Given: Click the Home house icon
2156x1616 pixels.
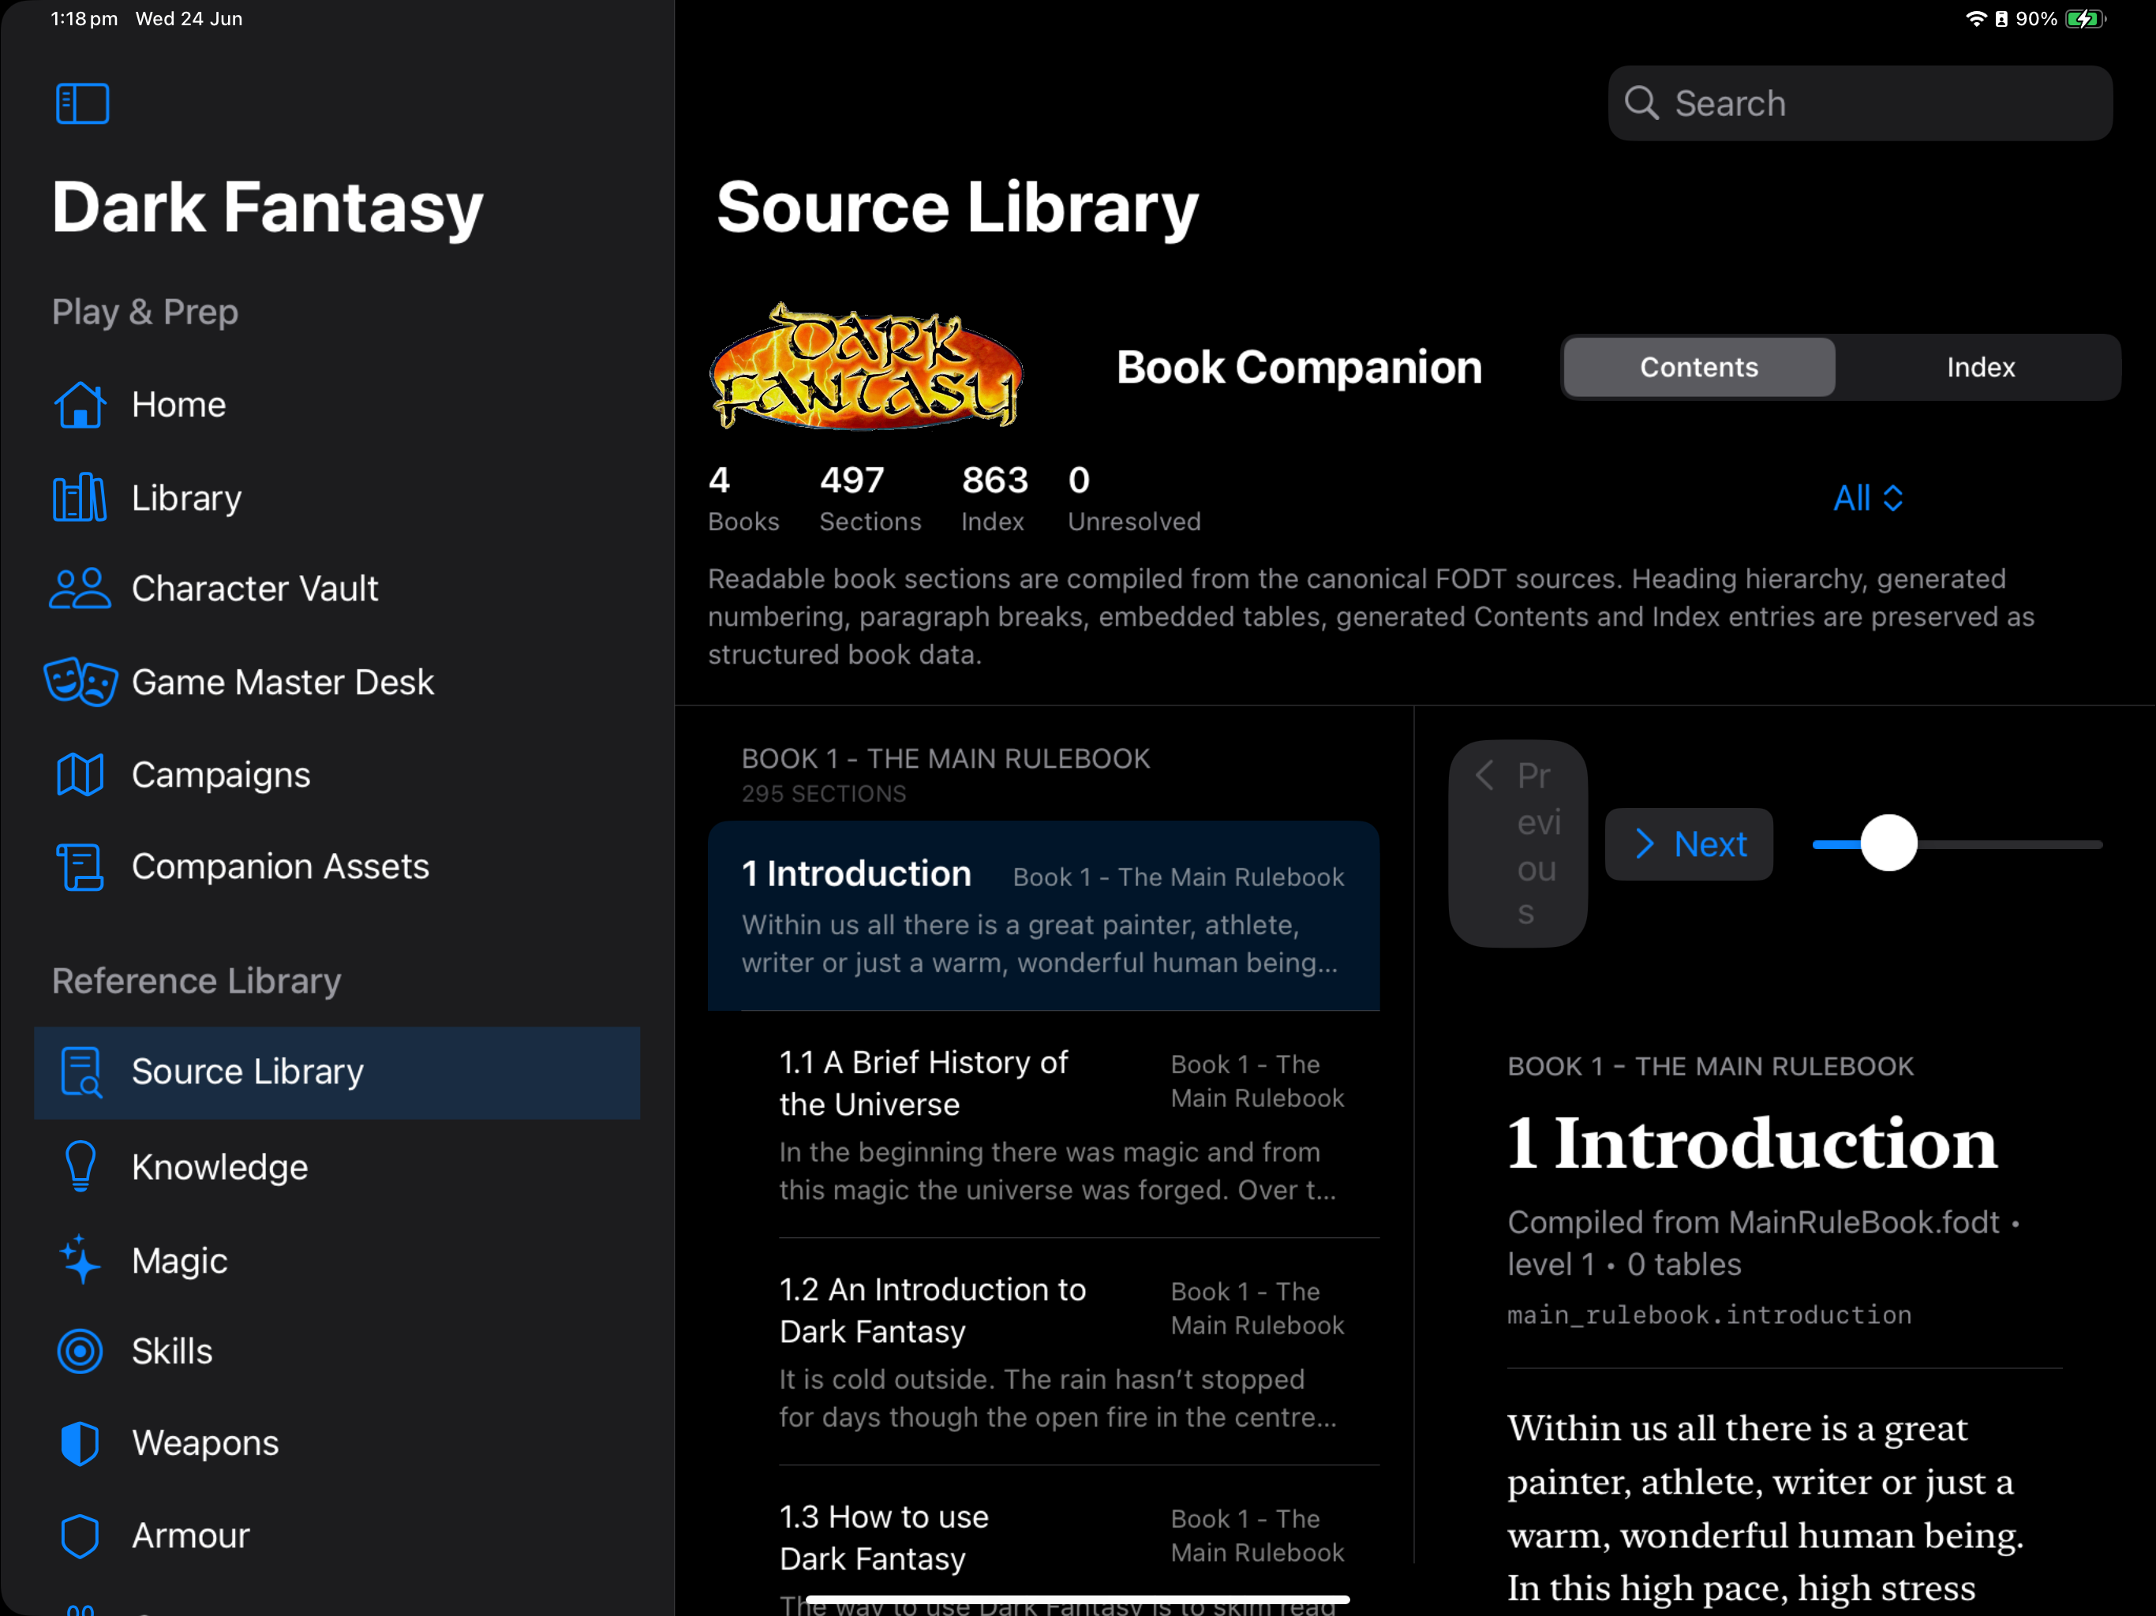Looking at the screenshot, I should (x=80, y=405).
